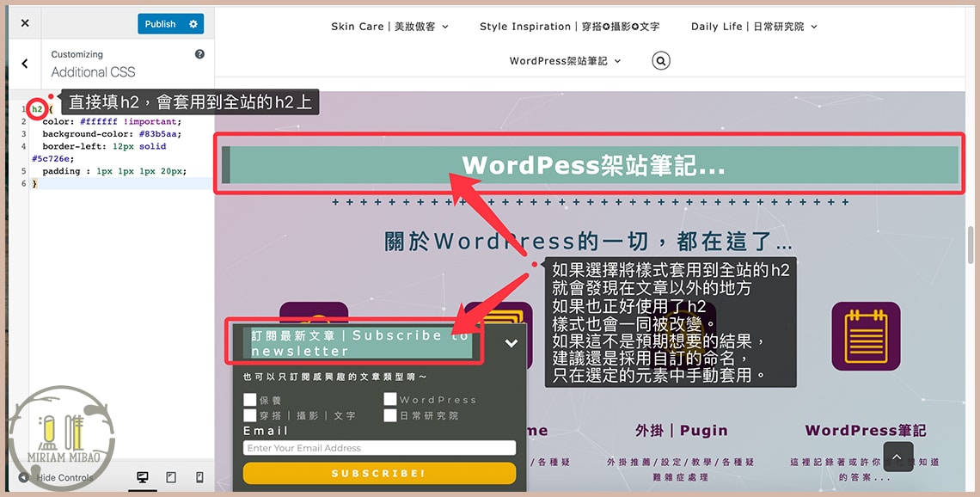This screenshot has height=497, width=980.
Task: Click the Enter Your Email Address field
Action: point(379,448)
